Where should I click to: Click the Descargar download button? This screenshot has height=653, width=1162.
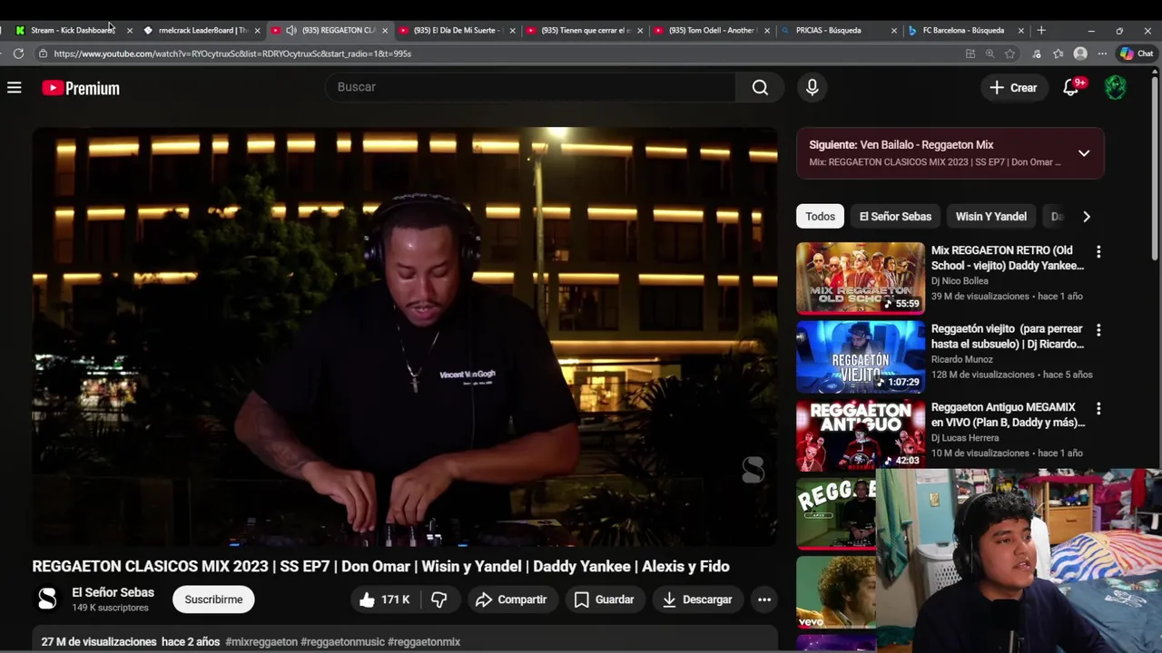point(697,599)
